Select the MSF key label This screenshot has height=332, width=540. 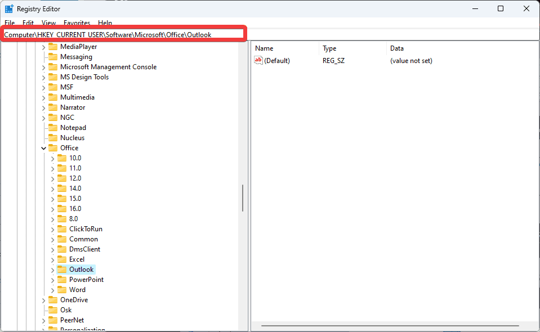tap(67, 87)
